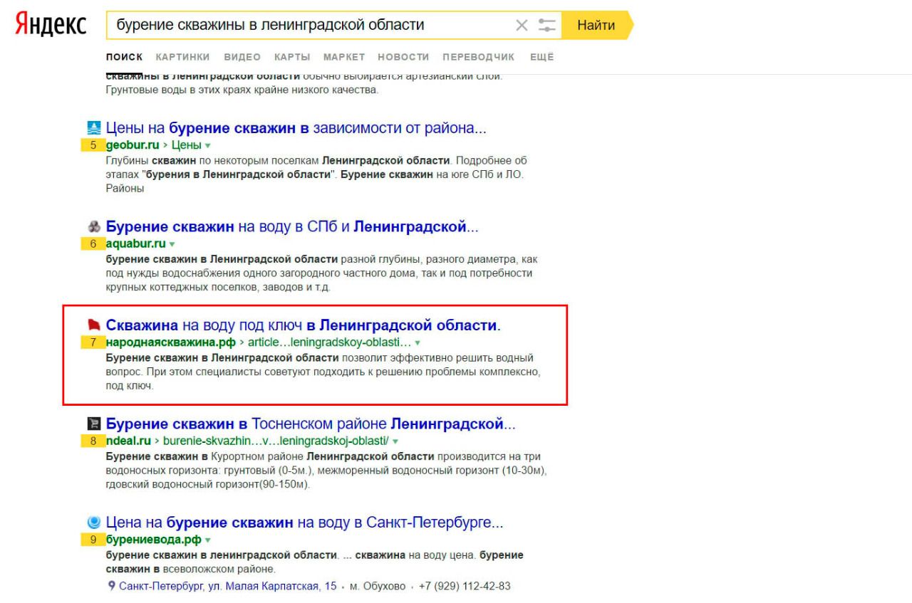Click the ndeal.ru site favicon
912x603 pixels.
point(93,425)
